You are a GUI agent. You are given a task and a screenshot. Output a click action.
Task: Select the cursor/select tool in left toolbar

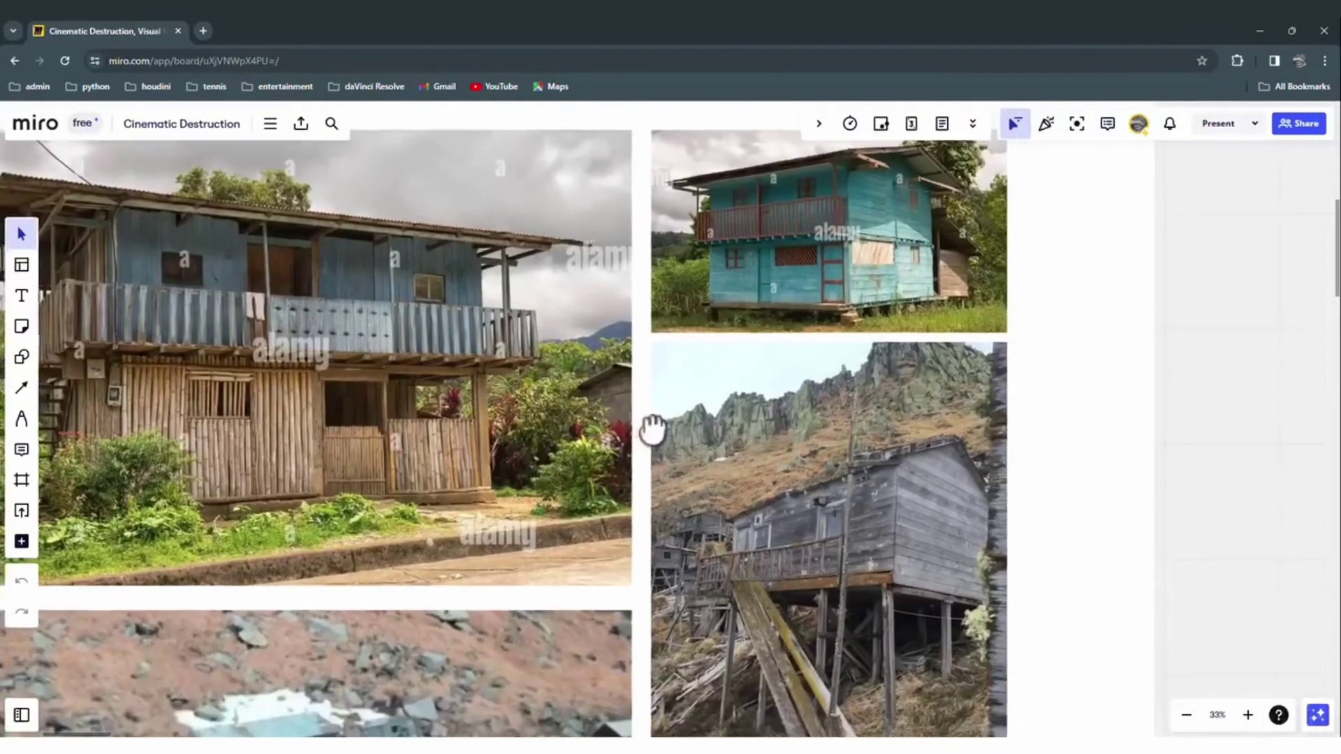pos(22,234)
